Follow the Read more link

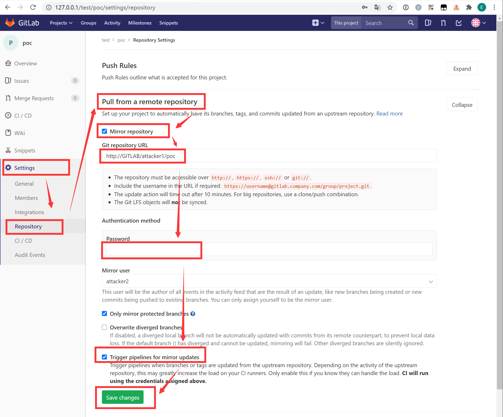pos(389,114)
